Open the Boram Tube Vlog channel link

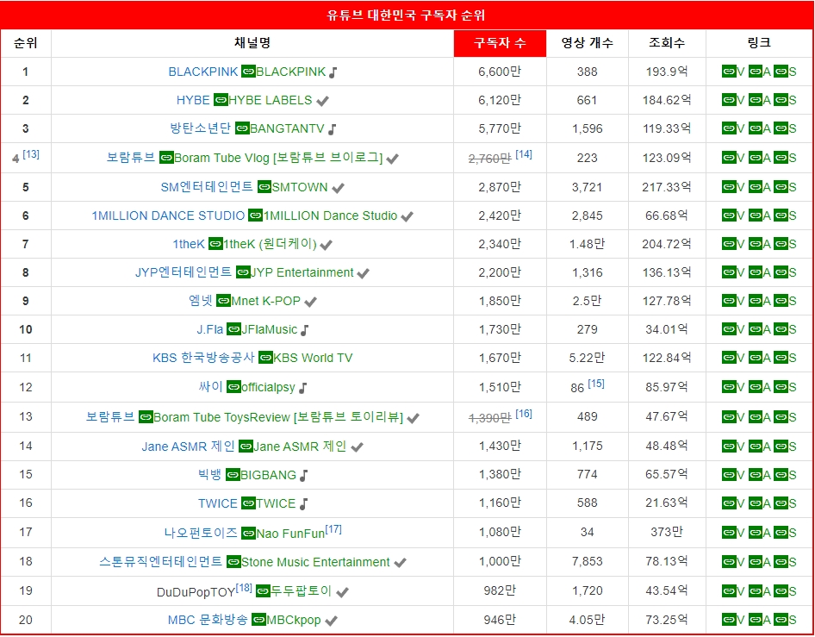click(278, 158)
